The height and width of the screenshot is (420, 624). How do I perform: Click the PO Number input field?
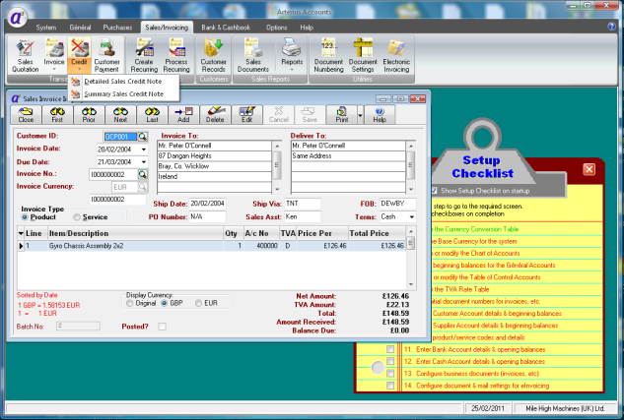(207, 216)
